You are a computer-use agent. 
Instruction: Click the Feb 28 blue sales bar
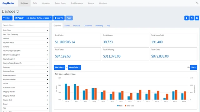66,91
